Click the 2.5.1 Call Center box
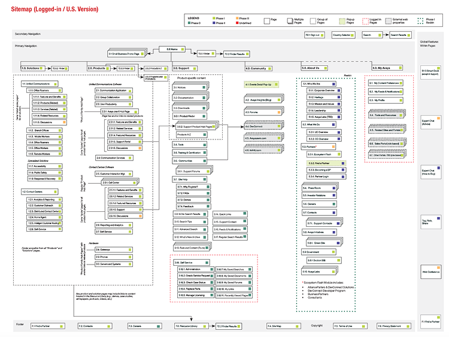 click(x=119, y=183)
